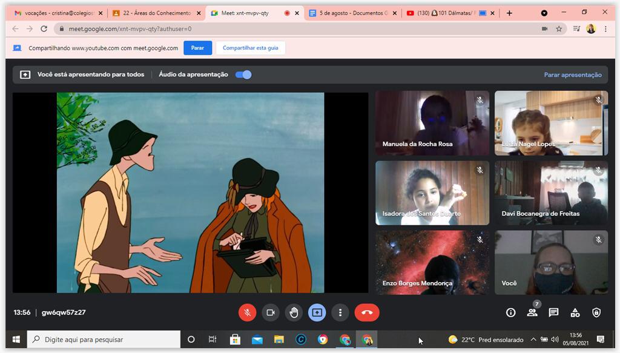Image resolution: width=620 pixels, height=353 pixels.
Task: Open host controls shield icon
Action: [596, 312]
